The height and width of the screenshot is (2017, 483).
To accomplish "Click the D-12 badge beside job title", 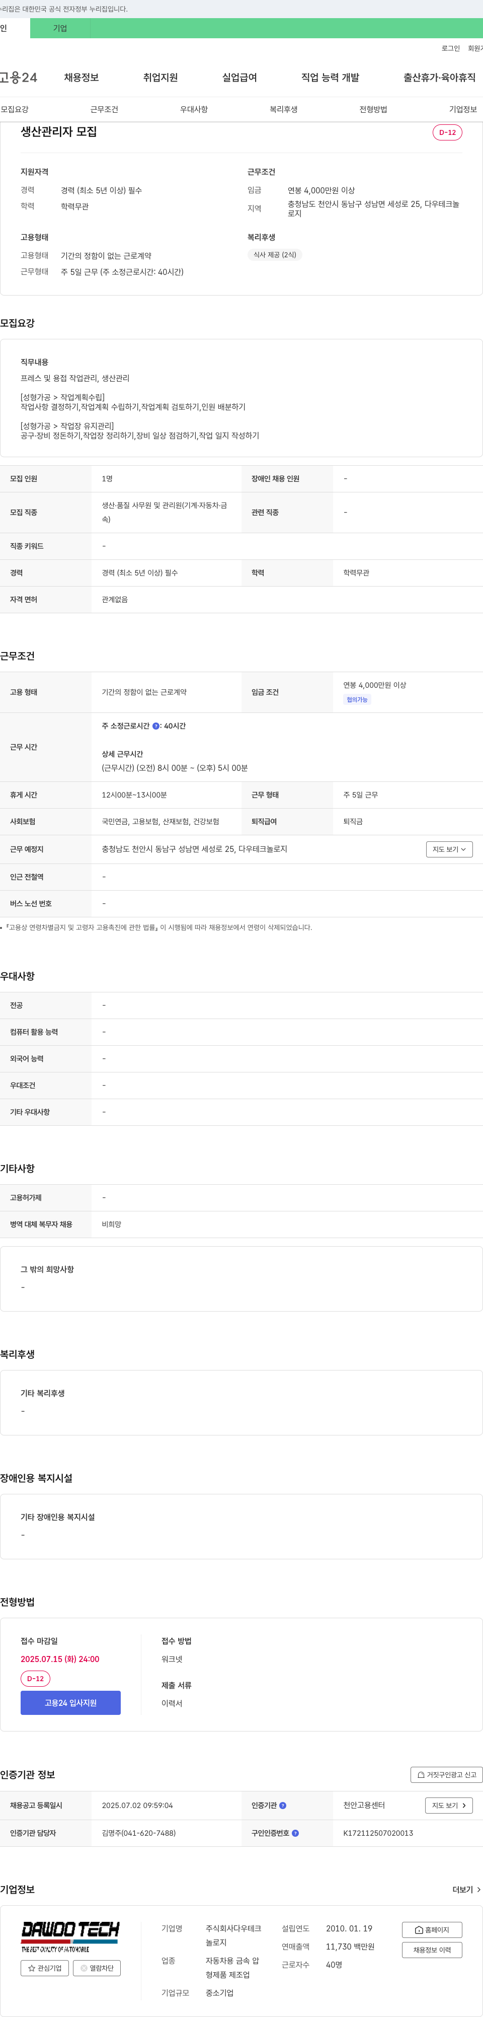I will pos(447,132).
